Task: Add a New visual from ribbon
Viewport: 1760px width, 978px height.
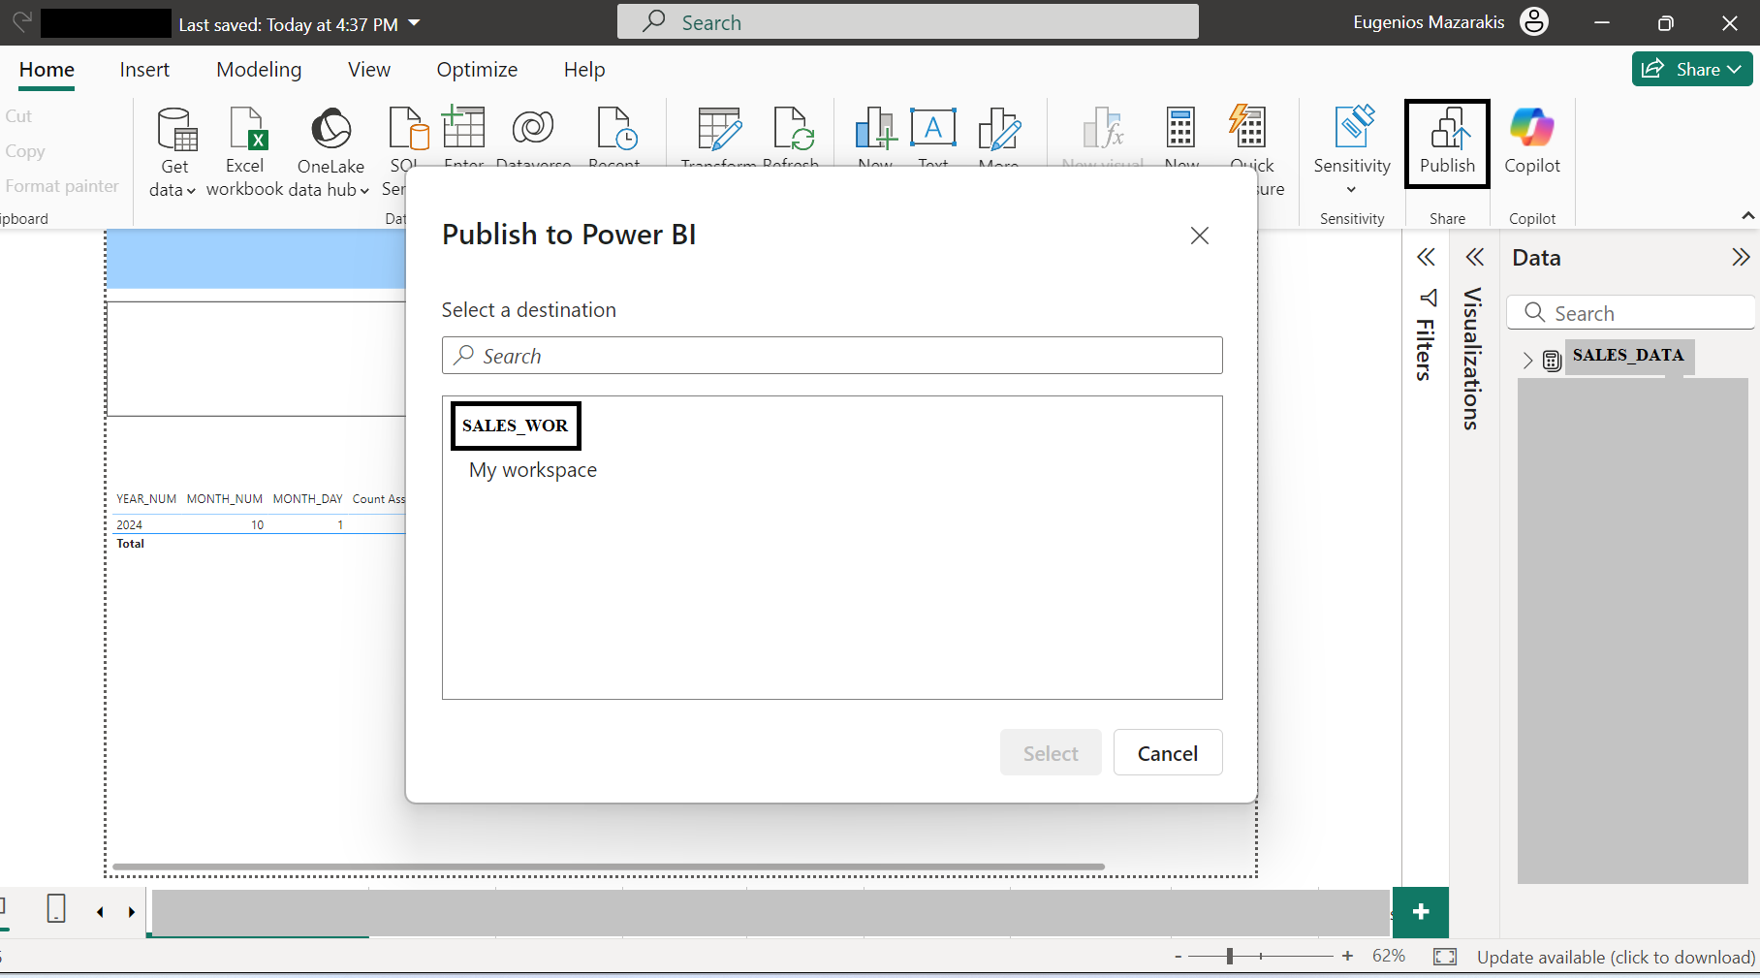Action: [875, 130]
